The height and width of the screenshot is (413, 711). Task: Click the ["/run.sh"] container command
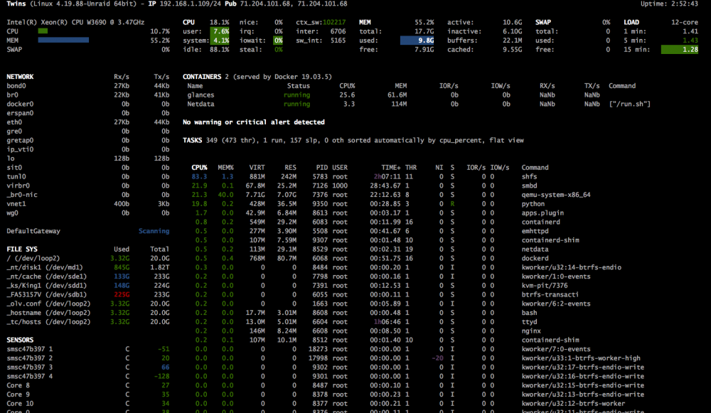[x=629, y=104]
